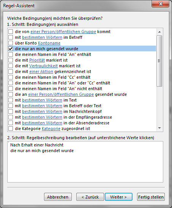This screenshot has height=208, width=172.
Task: Click scrollbar down arrow in conditions list
Action: (159, 128)
